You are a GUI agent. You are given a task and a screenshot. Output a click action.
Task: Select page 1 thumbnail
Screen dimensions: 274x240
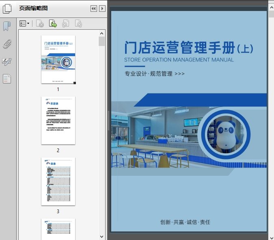[58, 59]
